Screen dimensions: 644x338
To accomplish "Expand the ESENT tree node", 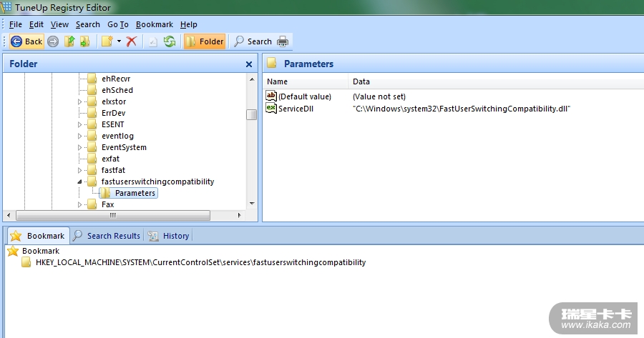I will (x=79, y=125).
